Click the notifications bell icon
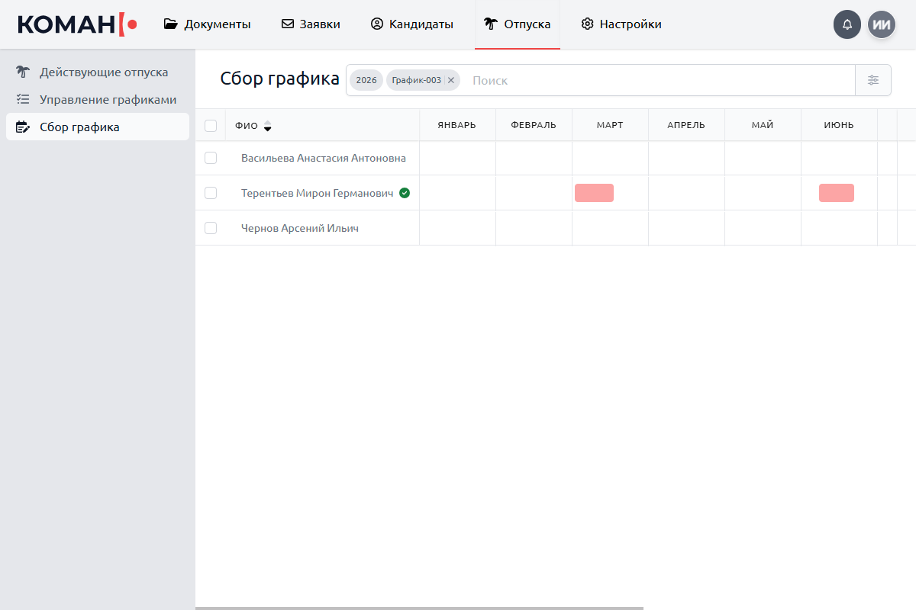 [x=847, y=24]
